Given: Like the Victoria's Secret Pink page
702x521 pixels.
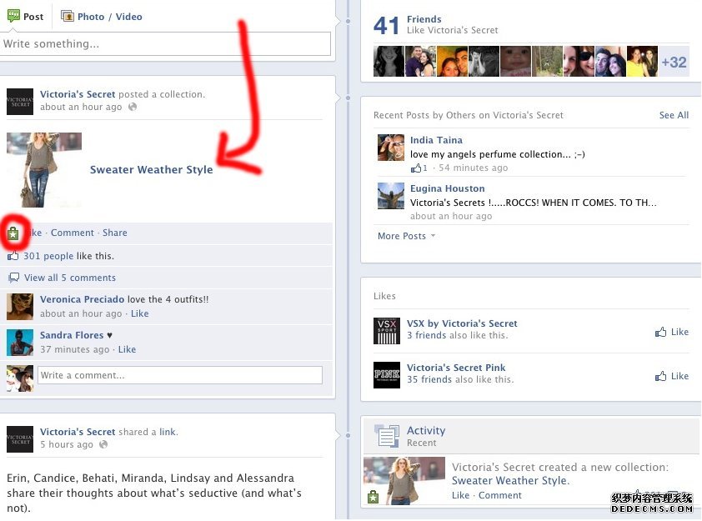Looking at the screenshot, I should (672, 376).
